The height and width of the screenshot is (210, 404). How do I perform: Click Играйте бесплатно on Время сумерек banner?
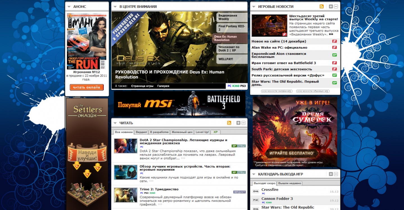tap(292, 153)
